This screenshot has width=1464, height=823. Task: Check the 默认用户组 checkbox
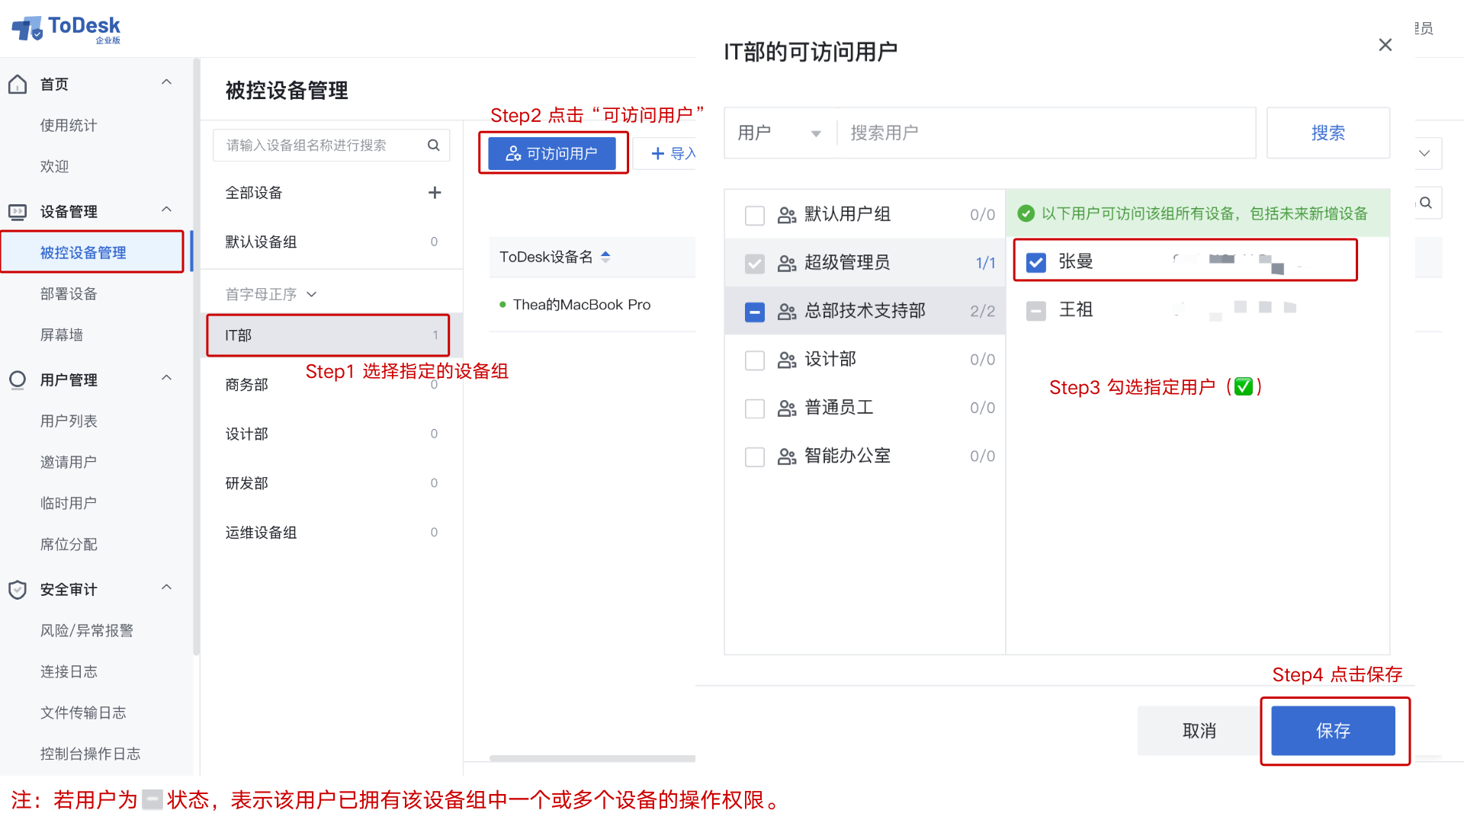click(x=755, y=216)
